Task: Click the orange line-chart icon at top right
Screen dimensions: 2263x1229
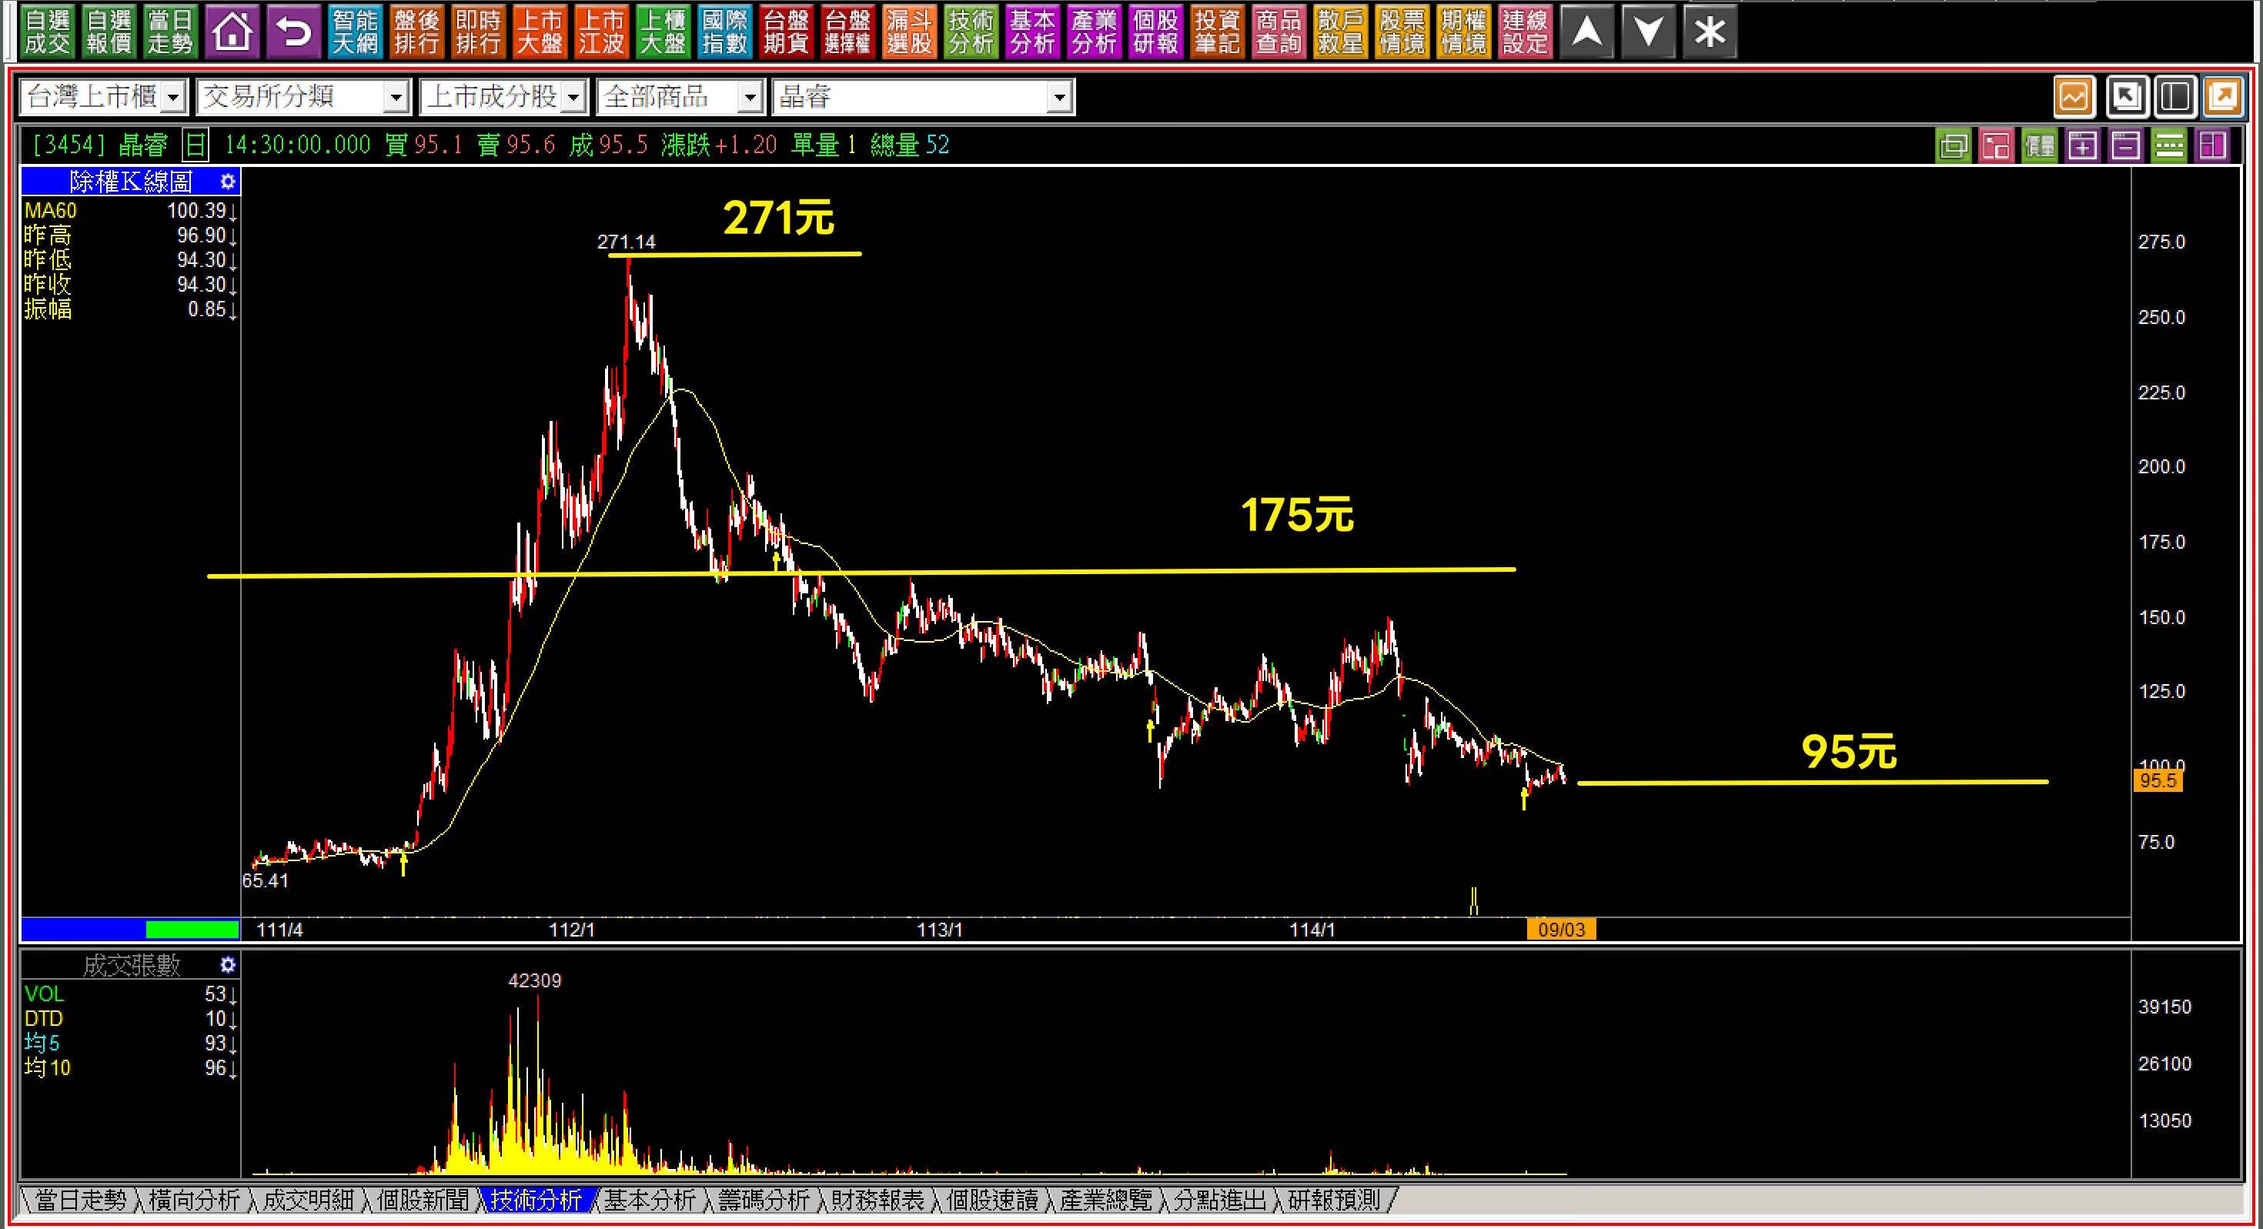Action: click(x=2073, y=97)
